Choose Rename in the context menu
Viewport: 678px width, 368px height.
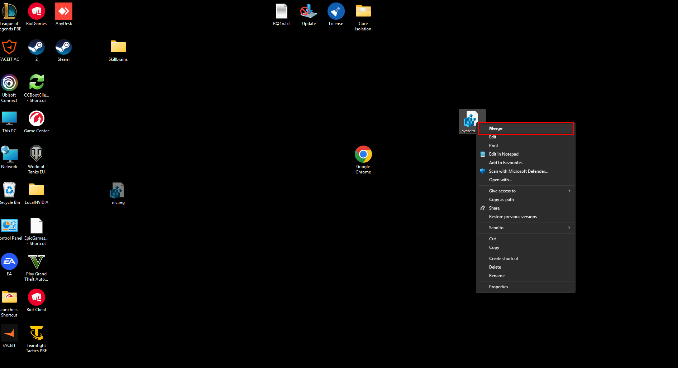pos(526,276)
